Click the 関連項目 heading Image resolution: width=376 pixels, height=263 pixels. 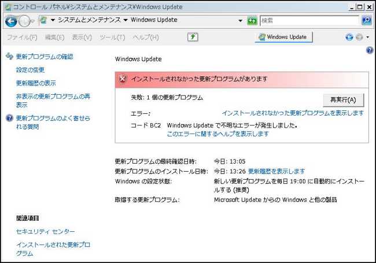tap(27, 218)
